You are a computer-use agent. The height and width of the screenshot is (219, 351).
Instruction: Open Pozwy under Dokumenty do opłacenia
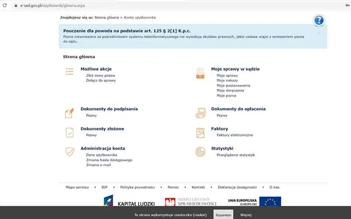222,116
